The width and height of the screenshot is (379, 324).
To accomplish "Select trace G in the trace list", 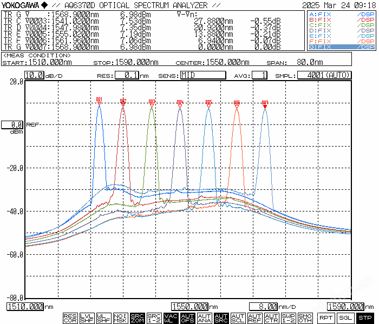I will coord(341,47).
